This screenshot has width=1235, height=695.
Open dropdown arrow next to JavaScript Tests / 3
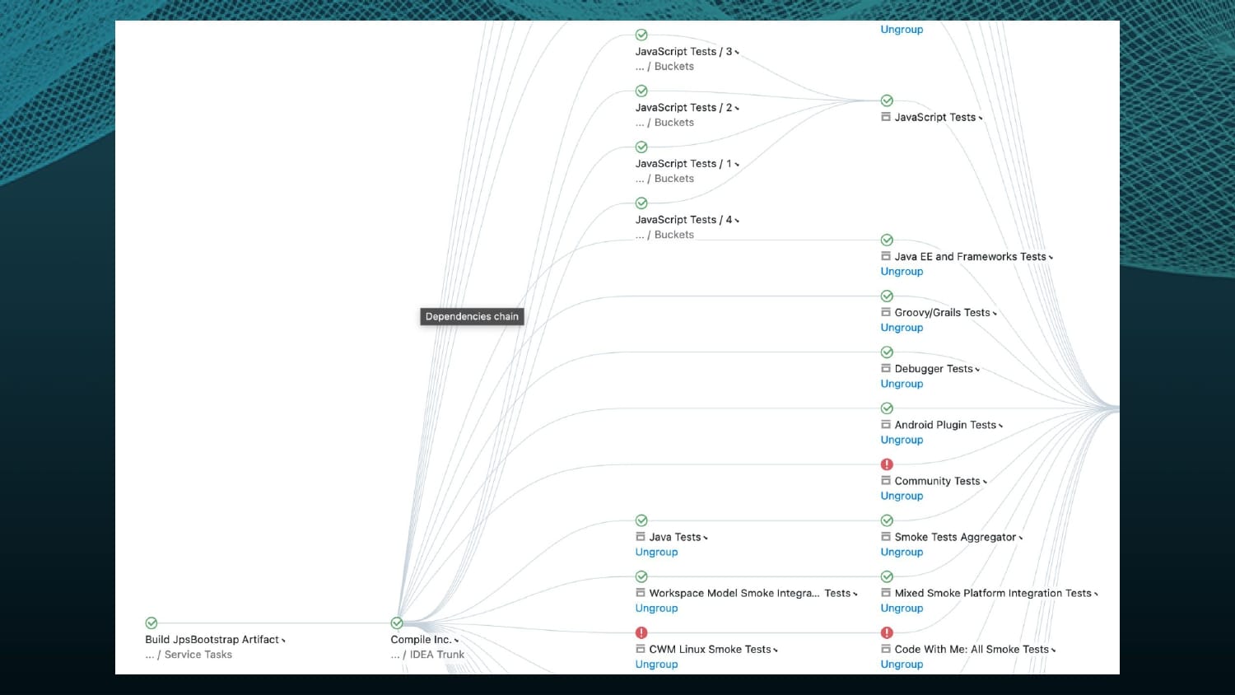(x=737, y=53)
